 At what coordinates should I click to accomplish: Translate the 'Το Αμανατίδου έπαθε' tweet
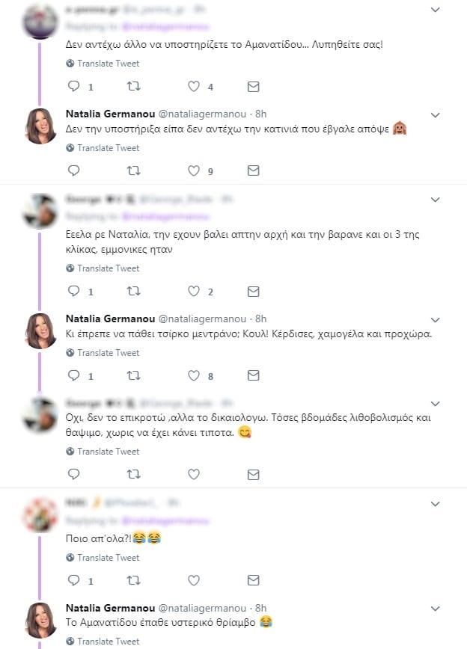[108, 642]
